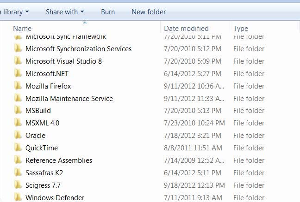Viewport: 300px width, 202px height.
Task: Sort by the Date modified column
Action: 186,29
